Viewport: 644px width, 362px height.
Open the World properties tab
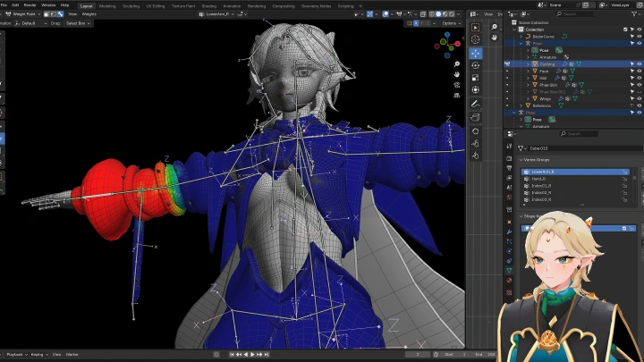509,198
